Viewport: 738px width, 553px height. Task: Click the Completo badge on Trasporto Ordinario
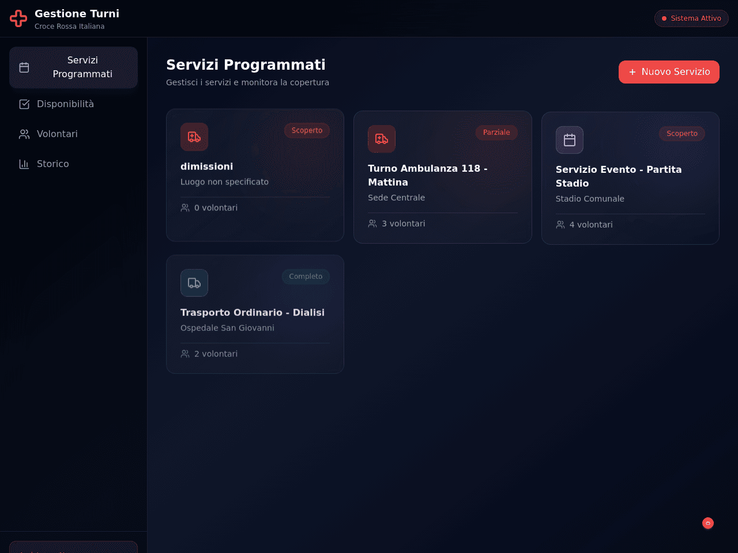pos(306,276)
